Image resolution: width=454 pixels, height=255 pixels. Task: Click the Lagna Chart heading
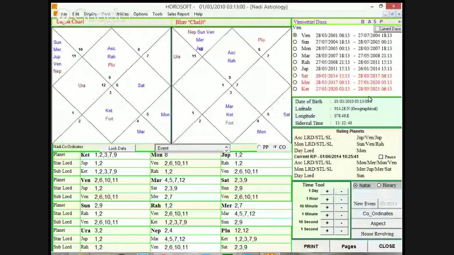coord(70,22)
